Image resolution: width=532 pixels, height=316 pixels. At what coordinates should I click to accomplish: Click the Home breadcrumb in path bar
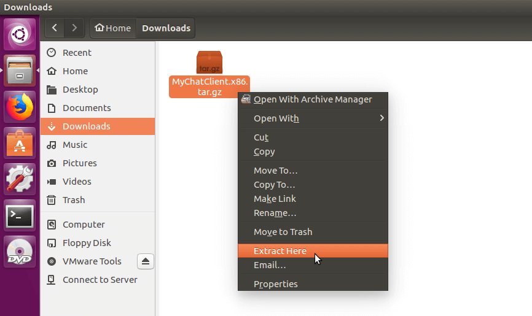click(113, 28)
